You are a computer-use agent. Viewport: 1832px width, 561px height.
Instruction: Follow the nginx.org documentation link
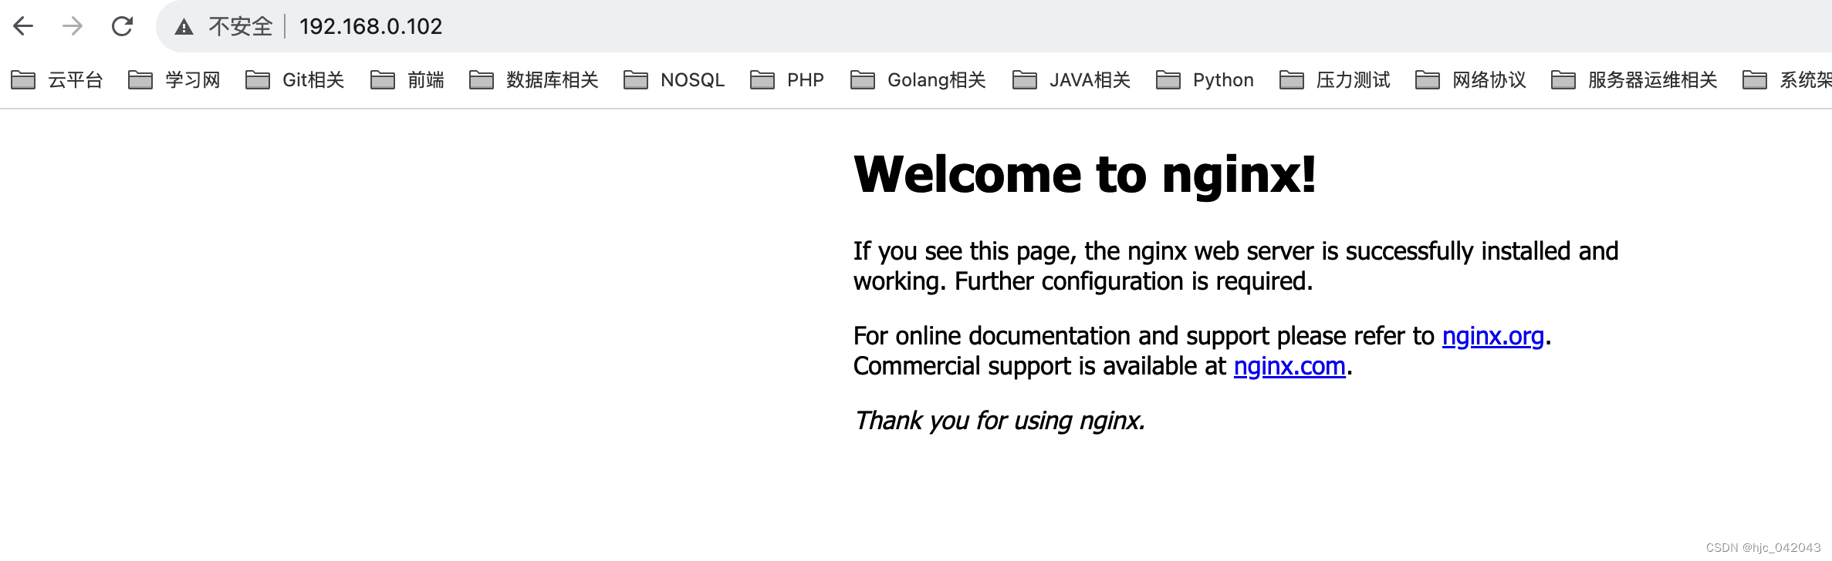click(x=1492, y=337)
